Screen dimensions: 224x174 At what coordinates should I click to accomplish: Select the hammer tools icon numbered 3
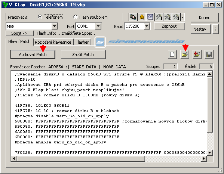pos(176,17)
